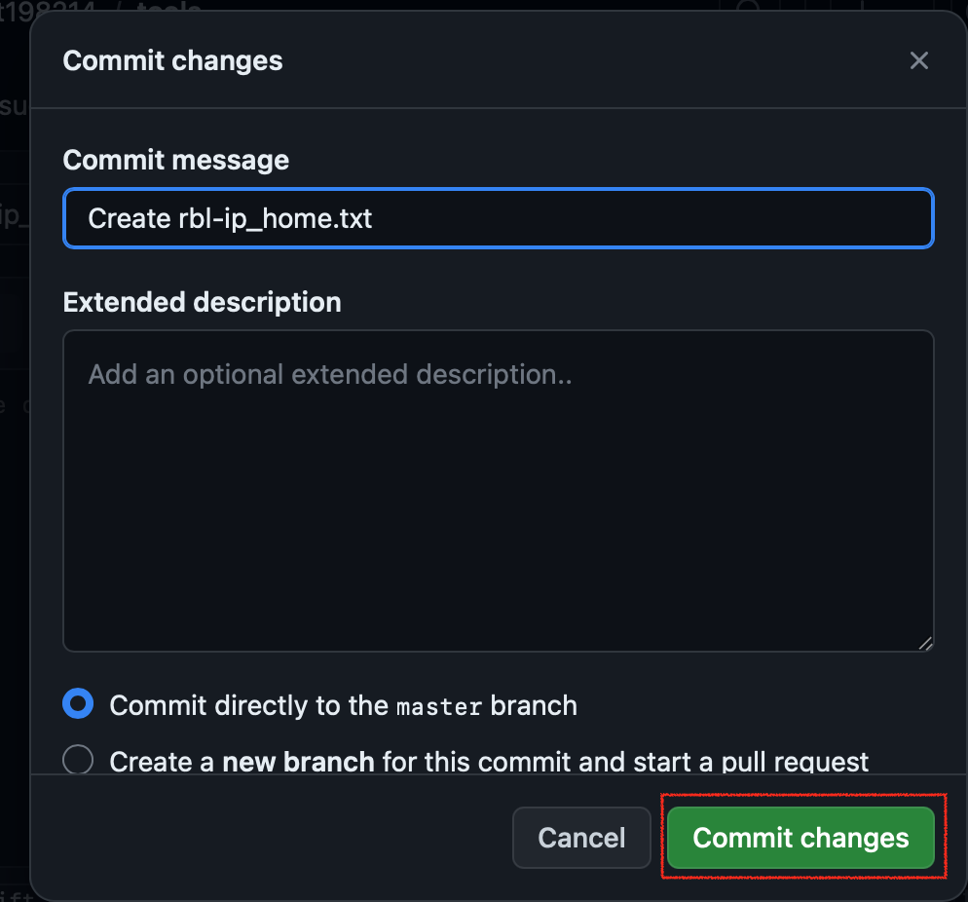Click the empty radio circle for new branch

pos(77,760)
